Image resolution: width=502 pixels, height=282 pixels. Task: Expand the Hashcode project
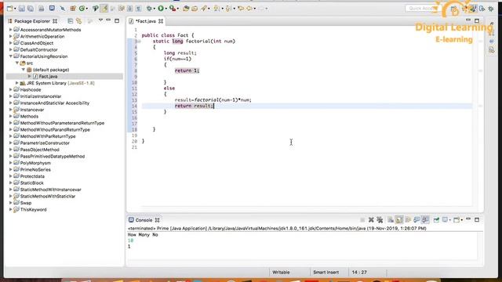tap(10, 90)
